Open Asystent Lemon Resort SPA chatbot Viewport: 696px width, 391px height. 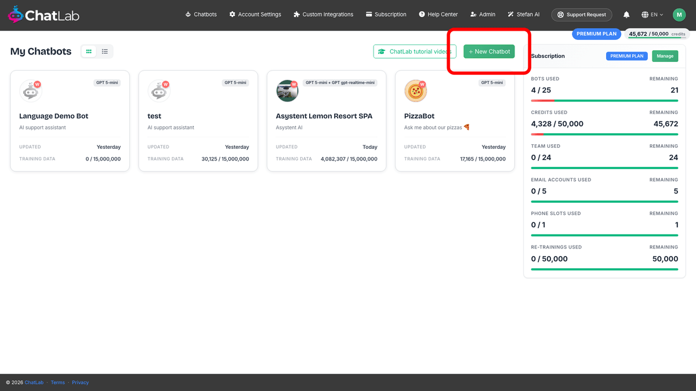click(x=324, y=116)
